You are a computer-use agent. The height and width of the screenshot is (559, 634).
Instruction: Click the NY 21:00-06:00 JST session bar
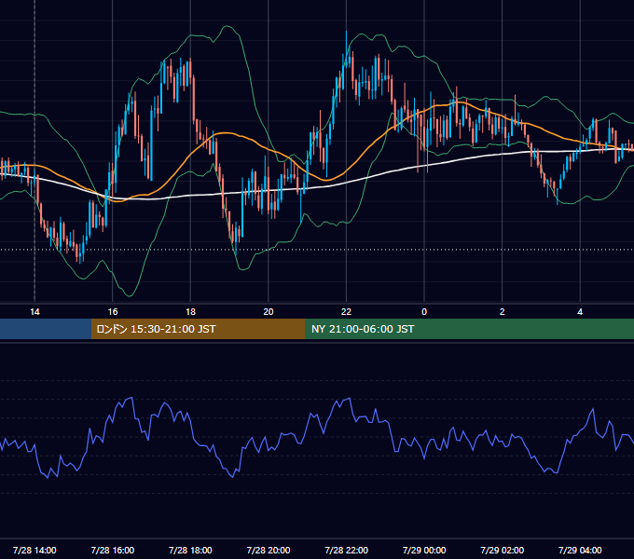(469, 329)
